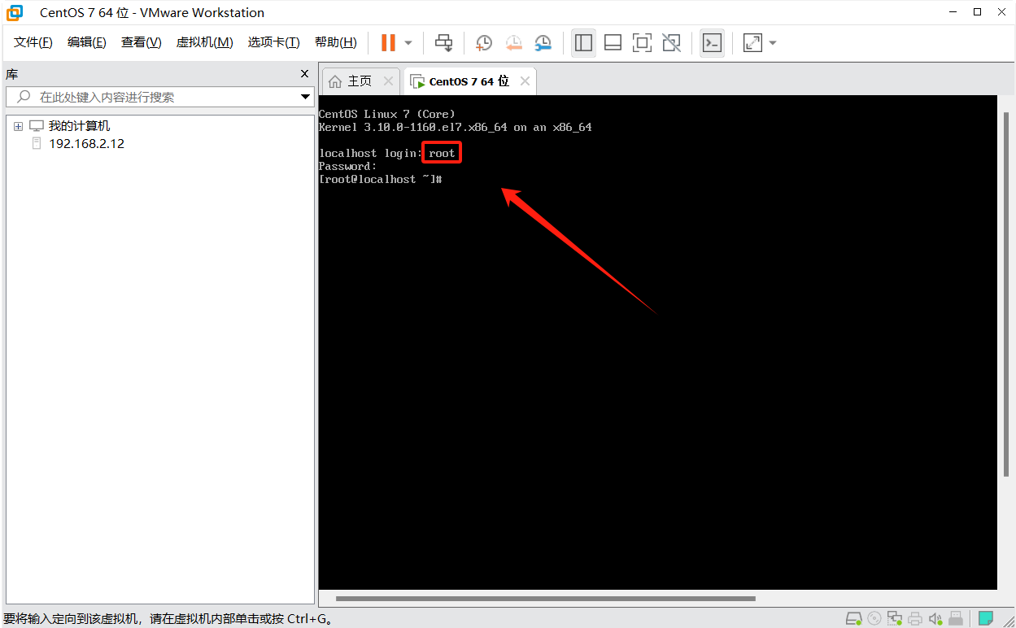Take a snapshot of this virtual machine

pos(484,42)
